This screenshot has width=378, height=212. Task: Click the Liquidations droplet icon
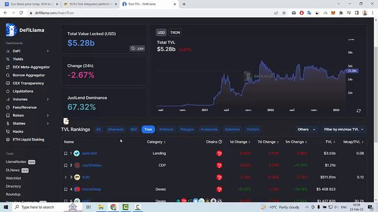pos(8,91)
